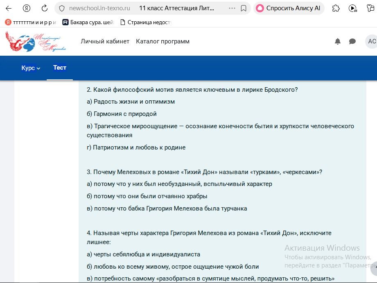Open the Yandex home button
This screenshot has height=283, width=377.
pos(27,9)
